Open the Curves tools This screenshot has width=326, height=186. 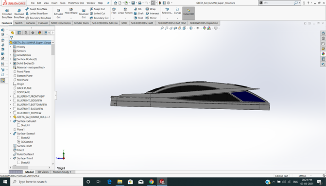coord(177,11)
